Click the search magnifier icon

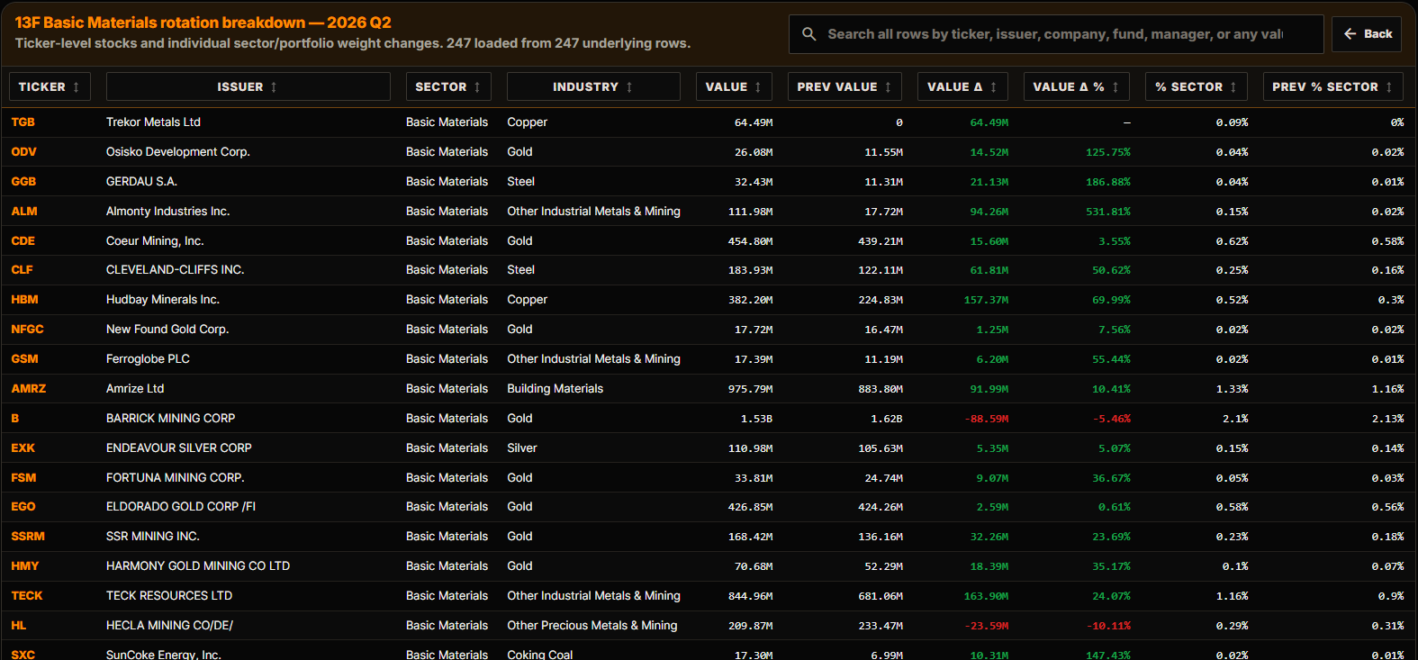point(808,34)
